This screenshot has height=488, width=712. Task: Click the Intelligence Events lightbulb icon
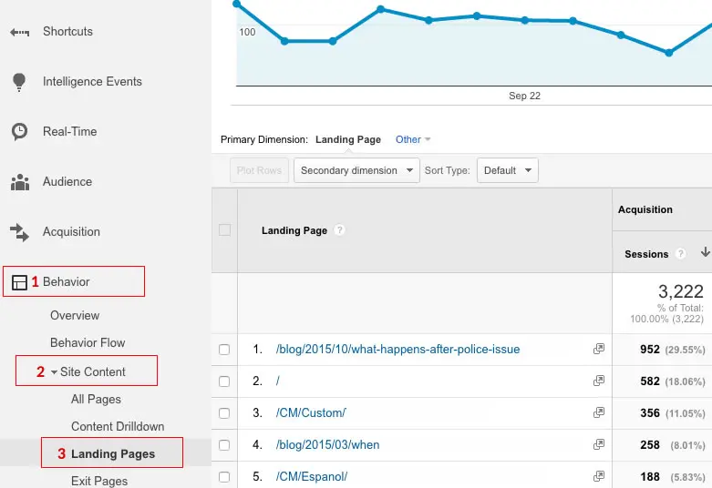[x=19, y=82]
